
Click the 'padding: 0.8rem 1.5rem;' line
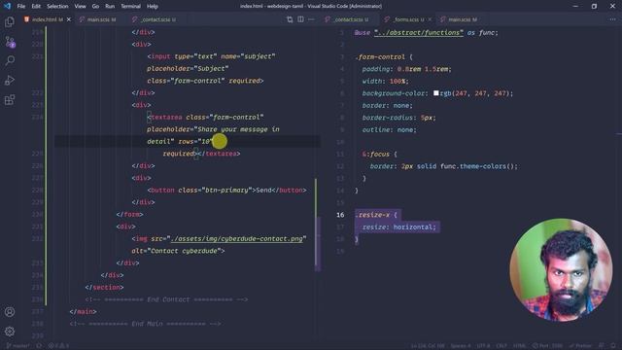[x=406, y=69]
